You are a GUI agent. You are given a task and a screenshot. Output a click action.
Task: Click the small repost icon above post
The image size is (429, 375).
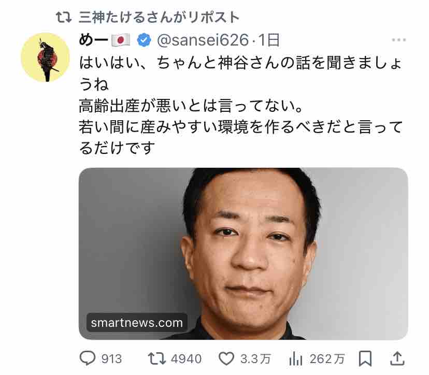point(64,17)
